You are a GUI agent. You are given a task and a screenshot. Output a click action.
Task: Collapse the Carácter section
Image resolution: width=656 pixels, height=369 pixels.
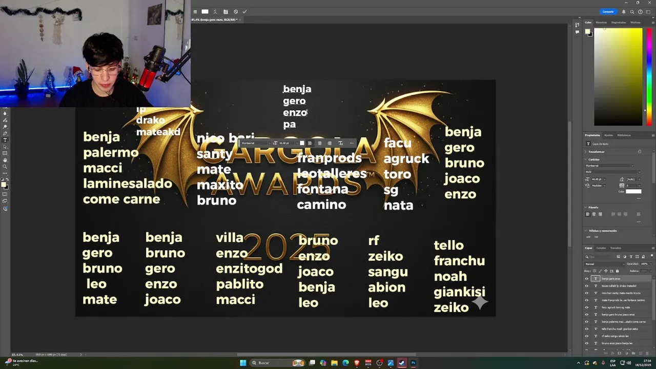pyautogui.click(x=586, y=159)
